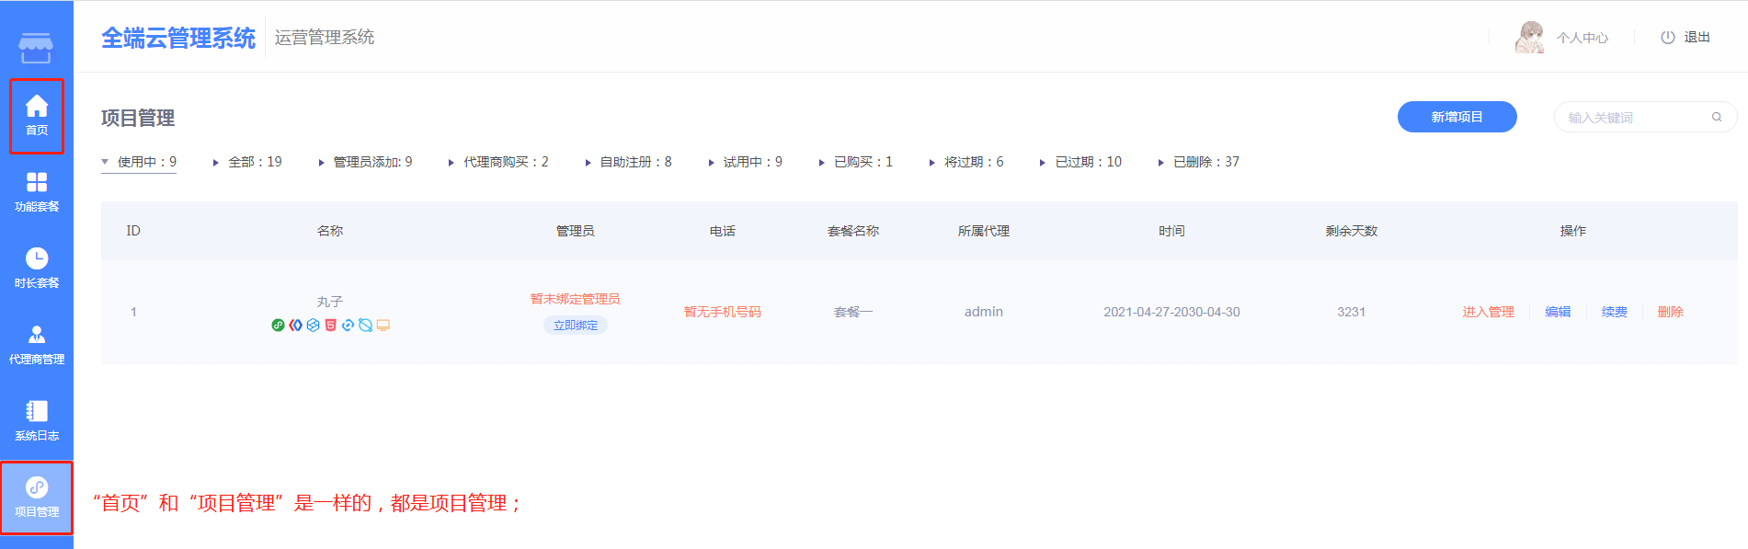Viewport: 1748px width, 549px height.
Task: Click 退出 to log out
Action: click(x=1697, y=38)
